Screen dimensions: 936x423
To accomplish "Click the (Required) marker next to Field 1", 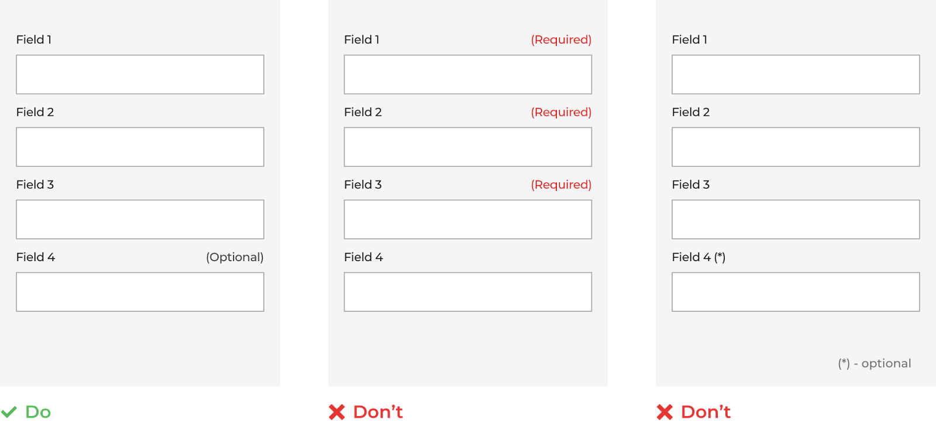I will pyautogui.click(x=560, y=39).
